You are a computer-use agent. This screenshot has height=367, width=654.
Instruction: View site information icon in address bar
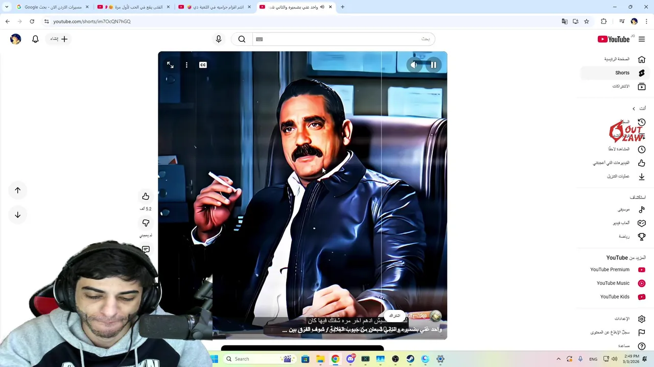point(46,21)
